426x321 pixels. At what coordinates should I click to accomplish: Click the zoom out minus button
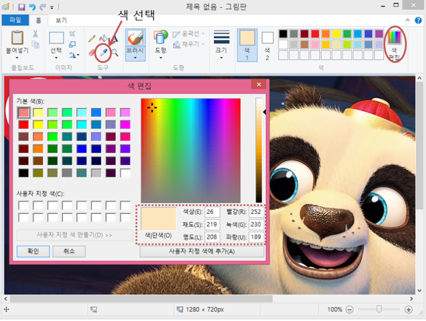(350, 310)
